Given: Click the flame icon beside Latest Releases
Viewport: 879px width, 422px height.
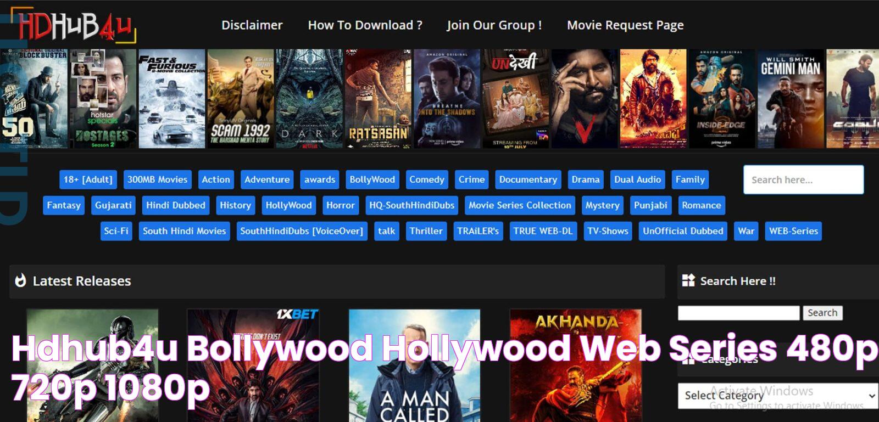Looking at the screenshot, I should pyautogui.click(x=20, y=280).
